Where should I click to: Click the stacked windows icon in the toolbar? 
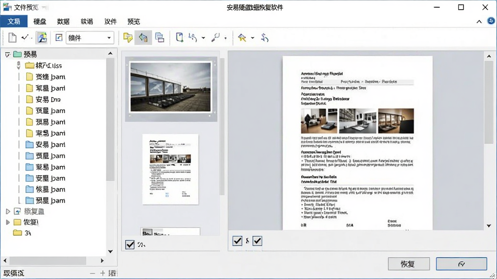click(159, 38)
